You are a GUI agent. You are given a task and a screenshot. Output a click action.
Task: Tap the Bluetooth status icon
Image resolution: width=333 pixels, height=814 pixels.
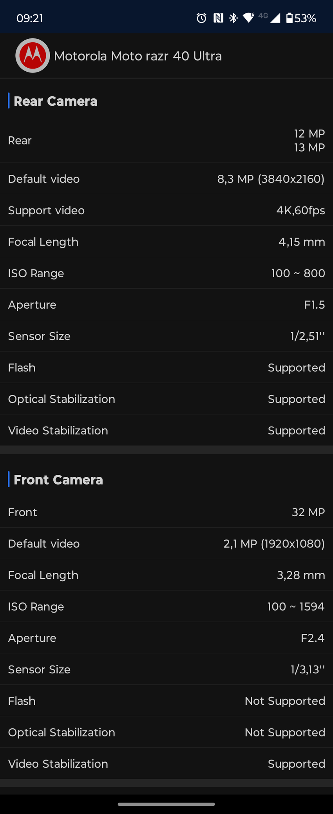(233, 18)
